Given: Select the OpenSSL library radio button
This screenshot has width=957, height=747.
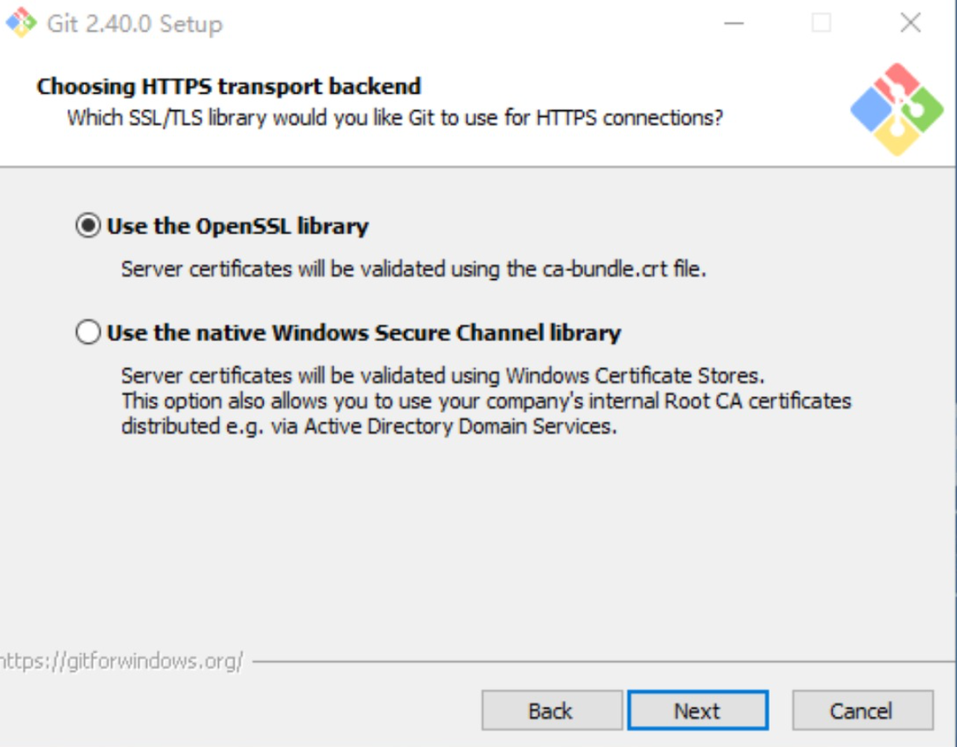Looking at the screenshot, I should (88, 226).
